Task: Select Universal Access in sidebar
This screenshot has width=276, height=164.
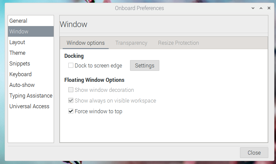Action: pyautogui.click(x=31, y=106)
